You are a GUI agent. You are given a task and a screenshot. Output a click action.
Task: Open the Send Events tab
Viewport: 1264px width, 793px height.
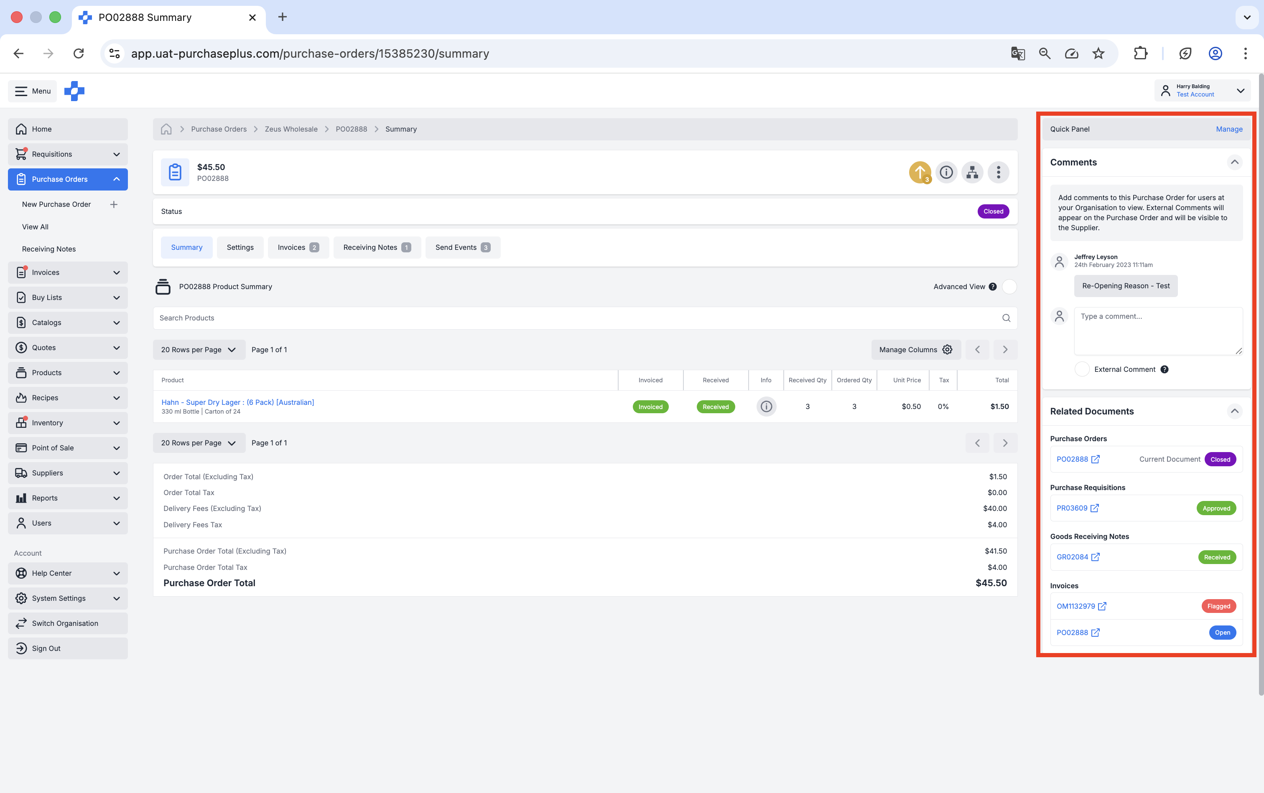coord(462,247)
